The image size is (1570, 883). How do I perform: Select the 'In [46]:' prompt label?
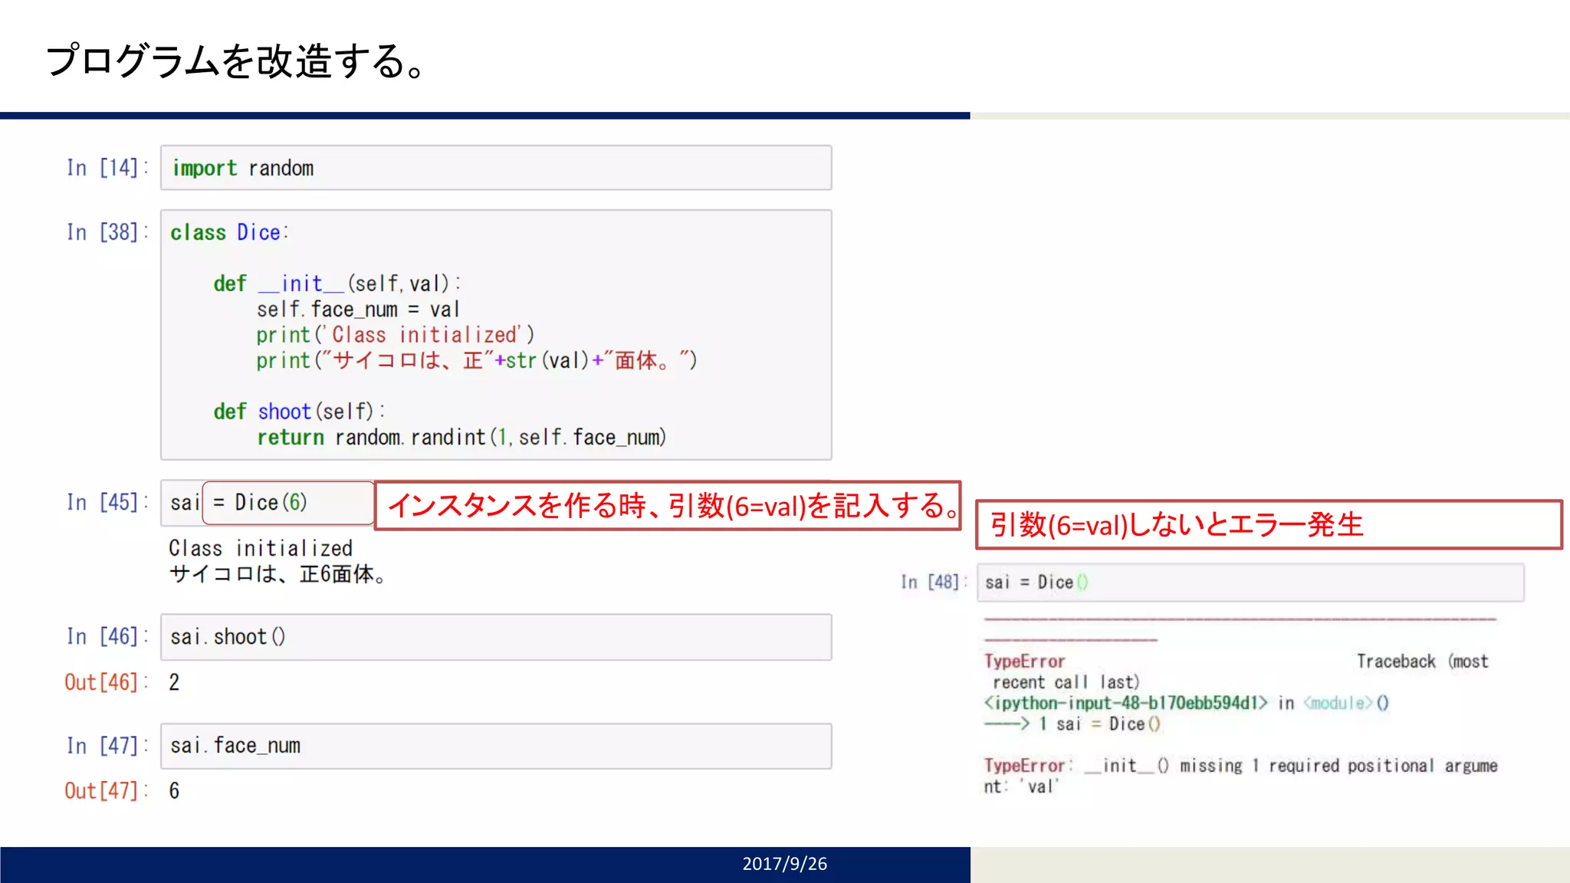point(107,637)
